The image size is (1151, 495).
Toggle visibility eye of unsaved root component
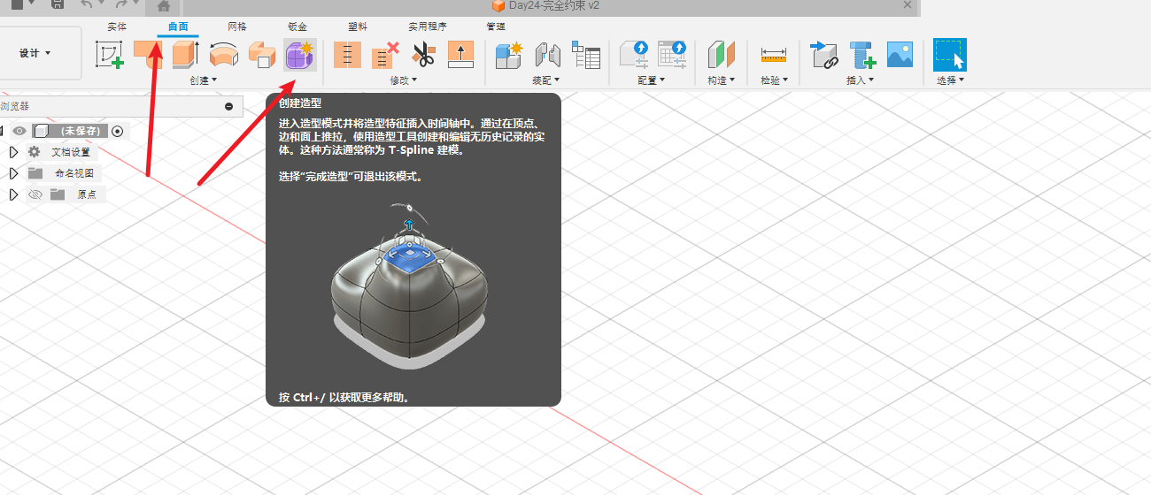point(19,131)
